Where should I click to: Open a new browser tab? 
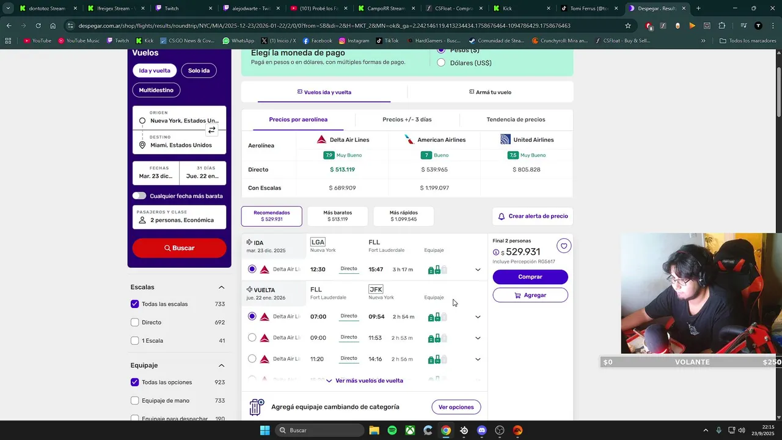point(698,9)
